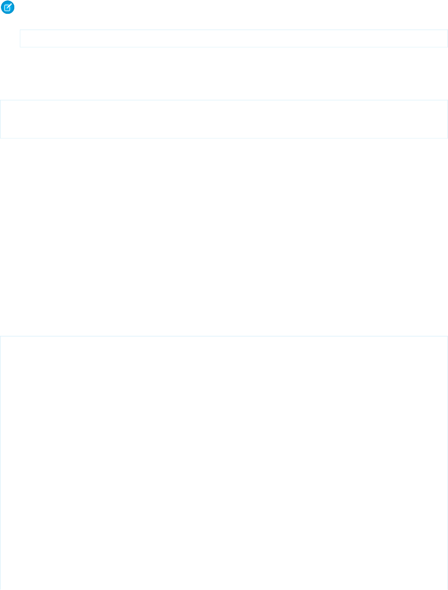Click inside the large empty code box
The height and width of the screenshot is (590, 448).
(x=224, y=463)
